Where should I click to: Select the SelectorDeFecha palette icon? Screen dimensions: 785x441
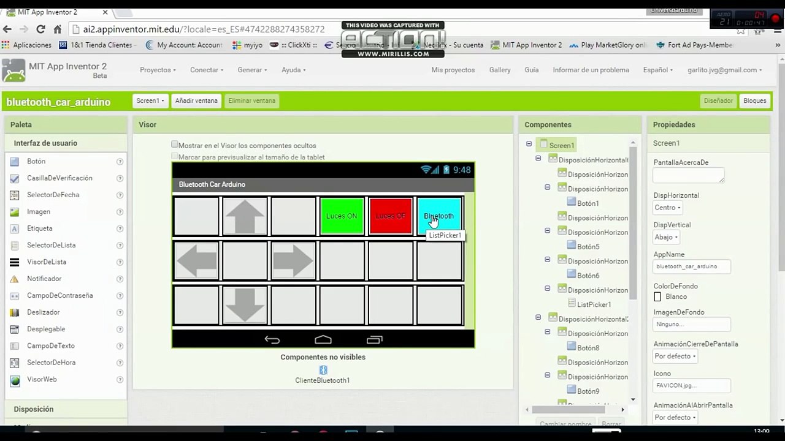coord(15,195)
